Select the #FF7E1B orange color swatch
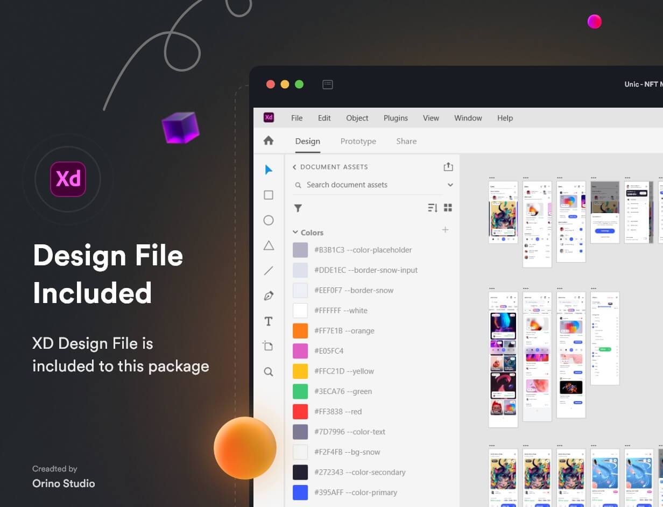Screen dimensions: 663x507 [x=300, y=330]
